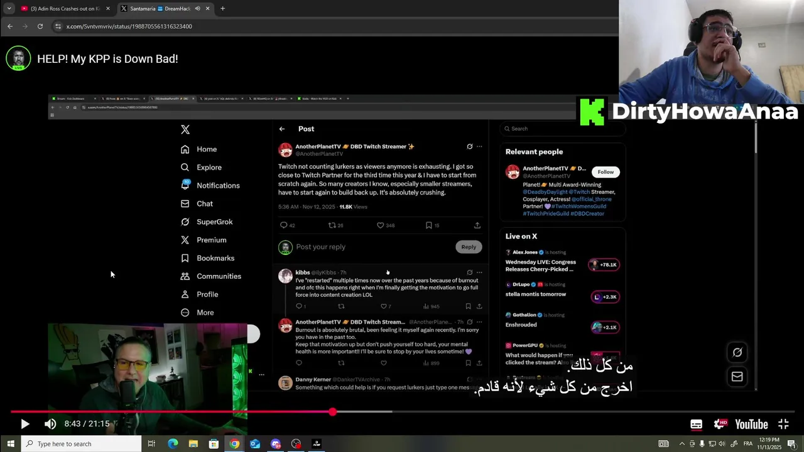Click the repost icon showing 26
Image resolution: width=804 pixels, height=452 pixels.
pos(332,225)
